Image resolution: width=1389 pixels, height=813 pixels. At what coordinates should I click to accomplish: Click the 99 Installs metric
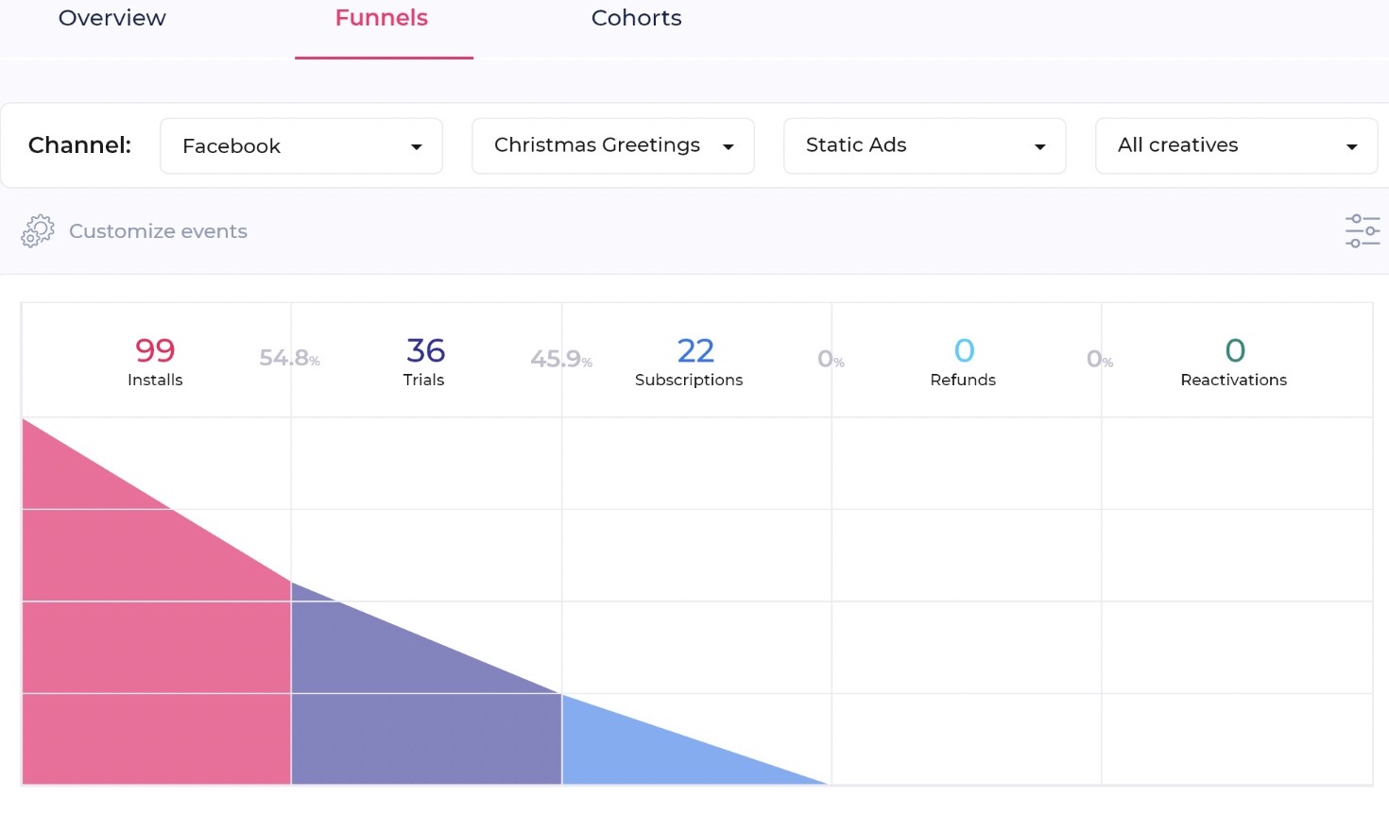coord(155,362)
